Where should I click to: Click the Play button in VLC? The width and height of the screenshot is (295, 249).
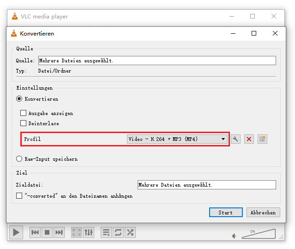(x=16, y=232)
